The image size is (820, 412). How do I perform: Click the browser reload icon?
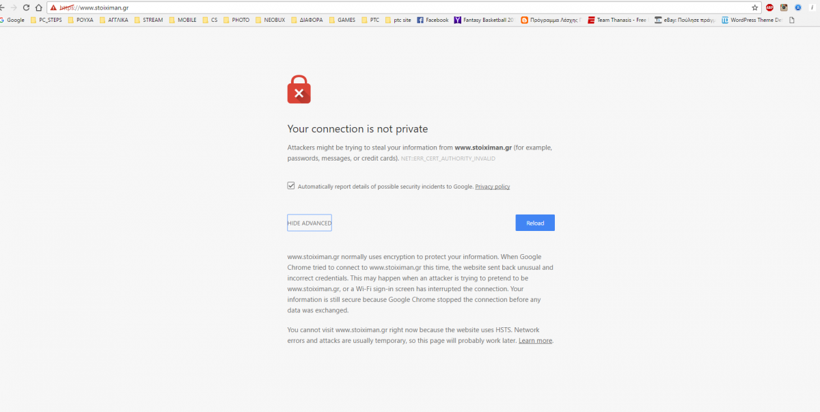coord(26,8)
